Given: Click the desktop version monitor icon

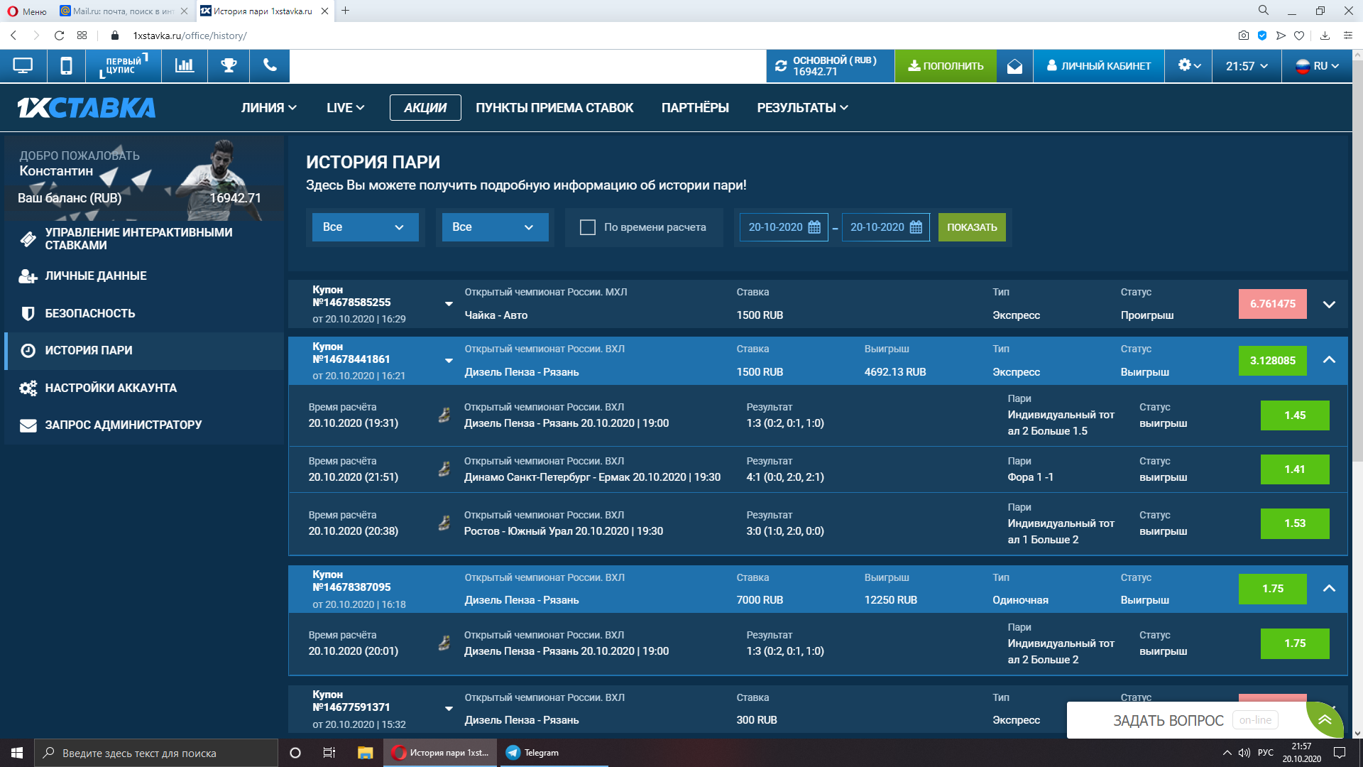Looking at the screenshot, I should (23, 66).
